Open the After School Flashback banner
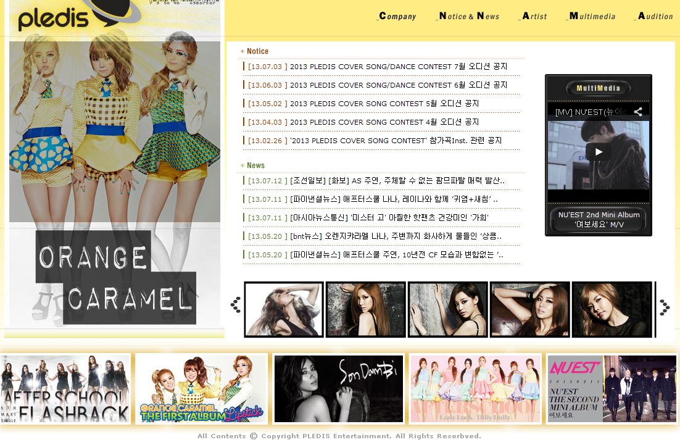This screenshot has height=445, width=680. [65, 389]
